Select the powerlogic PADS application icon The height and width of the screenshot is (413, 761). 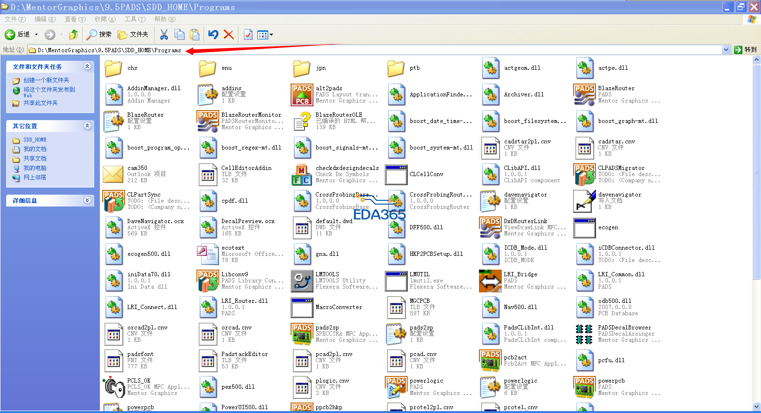396,387
